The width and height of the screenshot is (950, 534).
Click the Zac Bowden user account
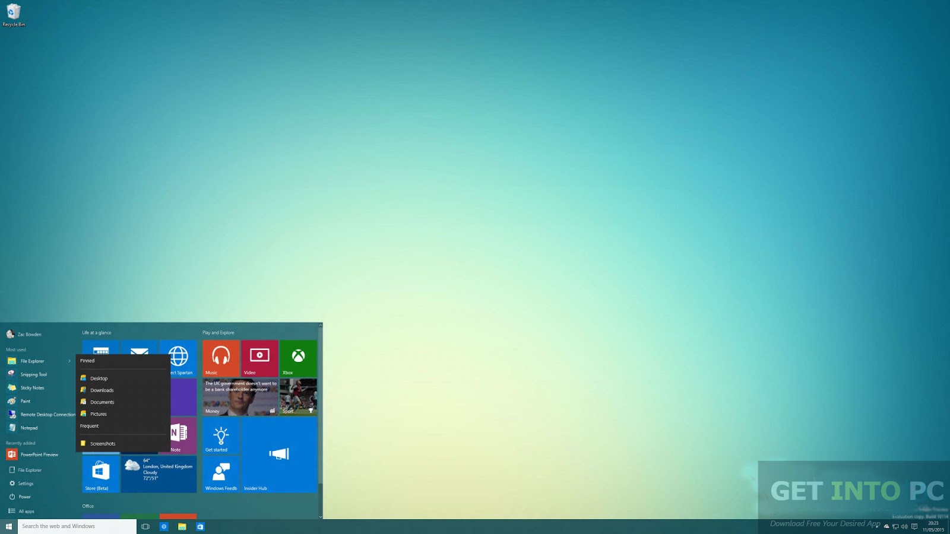pos(24,334)
